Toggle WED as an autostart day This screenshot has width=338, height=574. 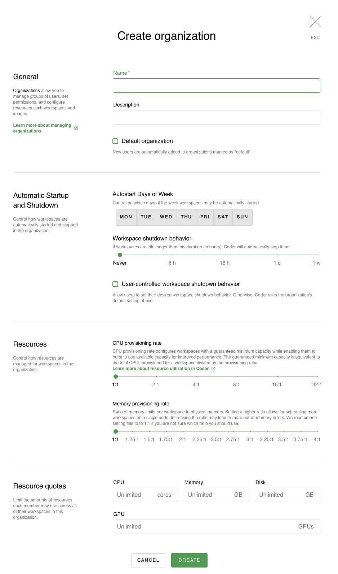[x=166, y=217]
